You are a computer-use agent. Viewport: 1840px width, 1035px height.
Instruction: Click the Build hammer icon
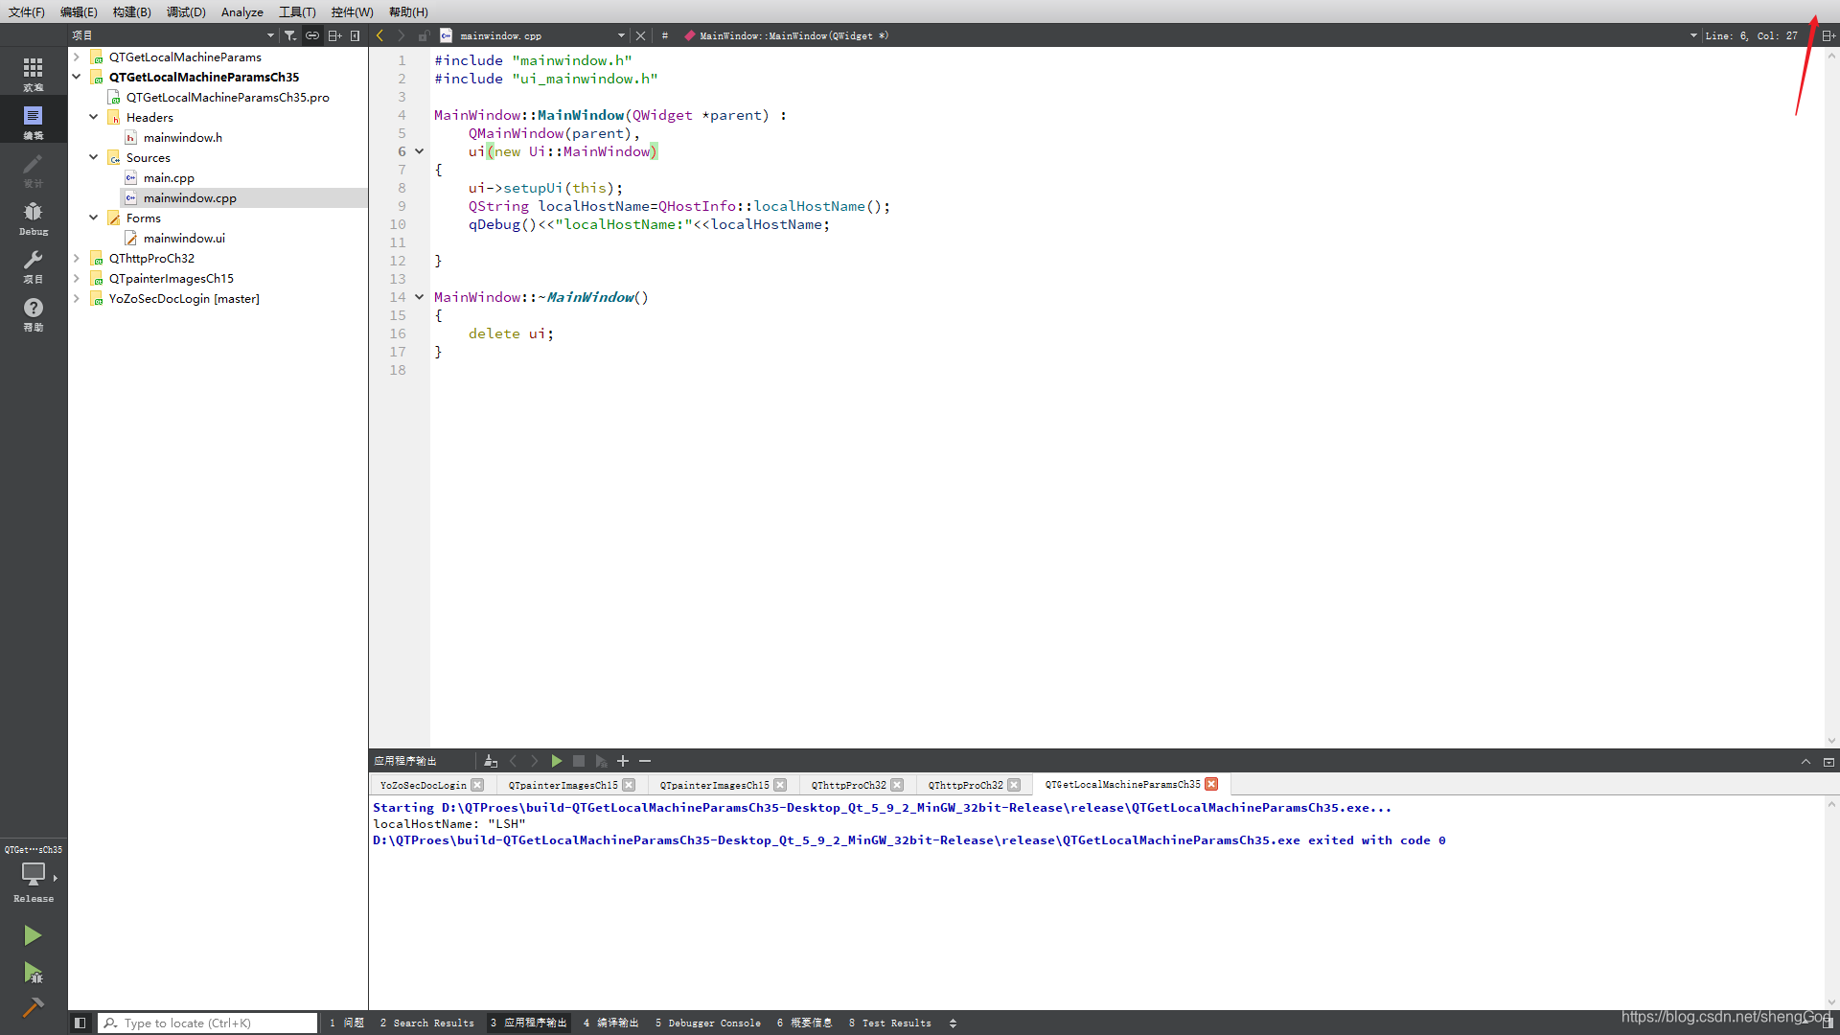[33, 1007]
